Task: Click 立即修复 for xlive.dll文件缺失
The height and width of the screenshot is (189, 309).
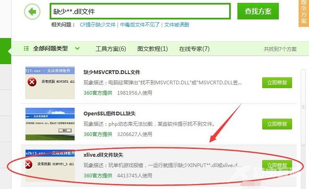Action: 277,165
